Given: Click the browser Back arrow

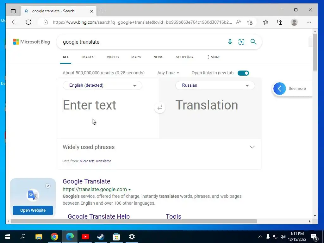Looking at the screenshot, I should tap(15, 22).
